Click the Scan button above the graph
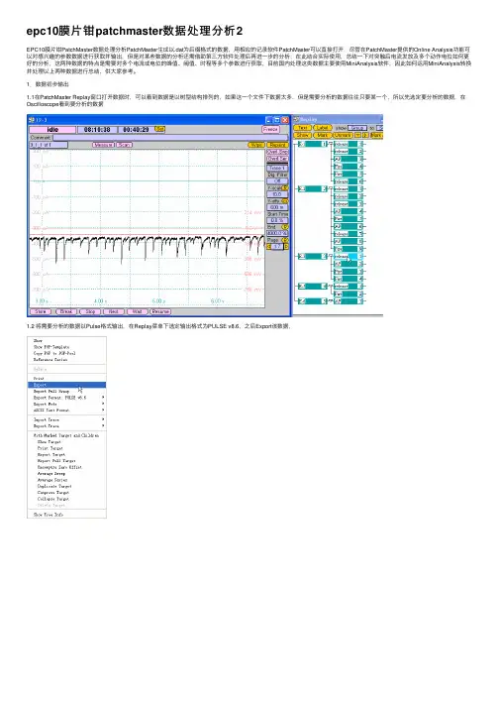The image size is (499, 707). [125, 145]
